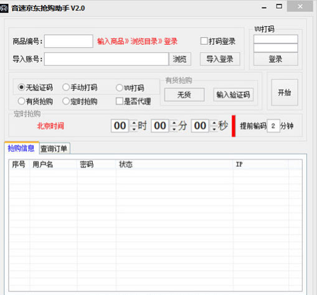The image size is (317, 295).
Task: Click the 密码 column header
Action: (x=97, y=164)
